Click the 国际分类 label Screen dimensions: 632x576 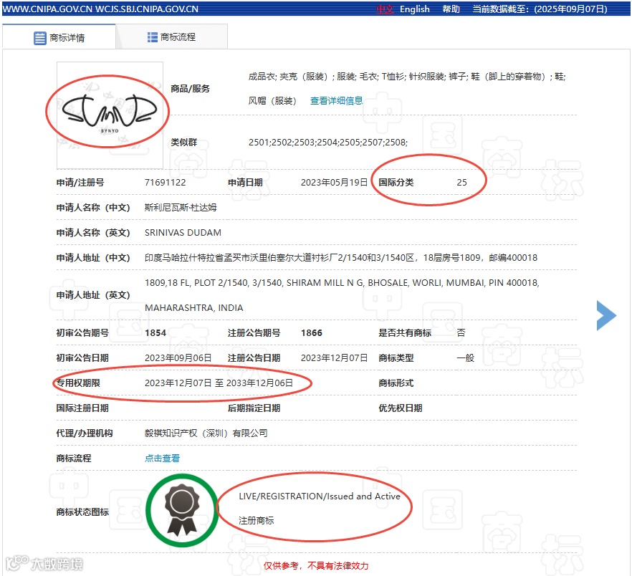[x=396, y=183]
